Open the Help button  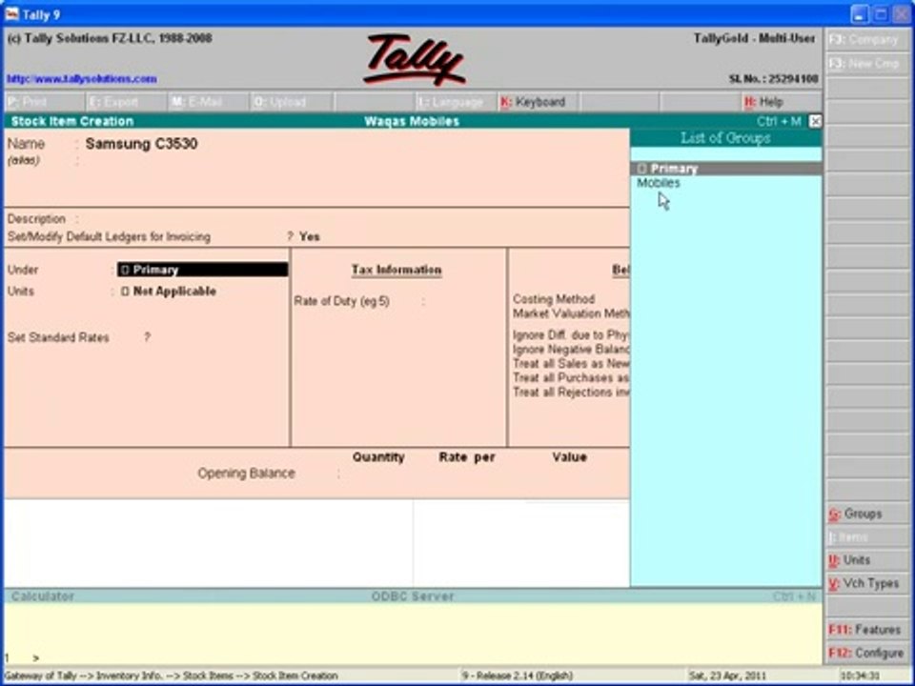point(781,102)
